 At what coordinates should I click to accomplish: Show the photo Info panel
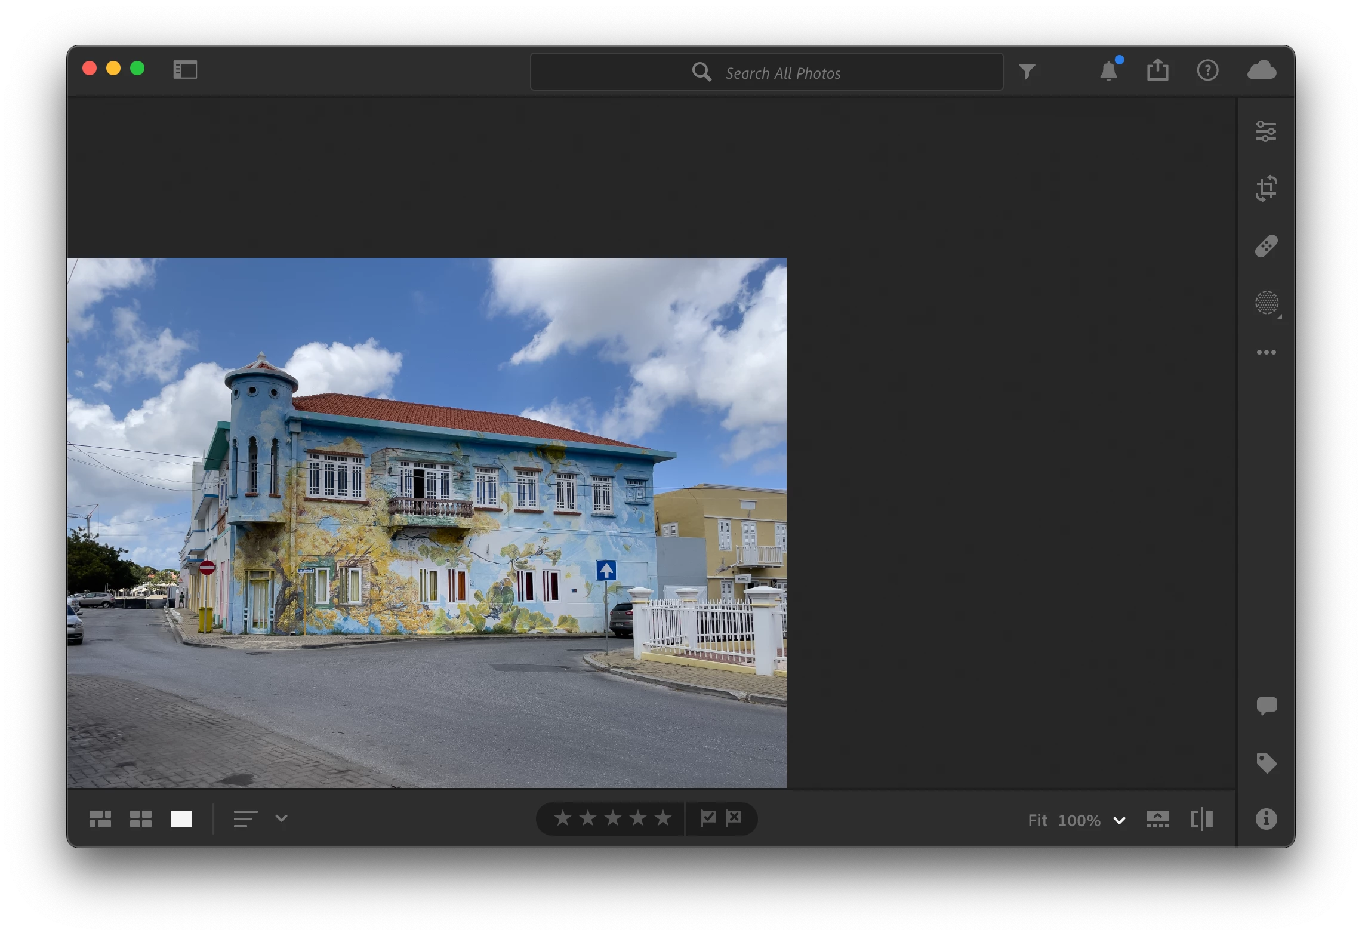[1266, 819]
